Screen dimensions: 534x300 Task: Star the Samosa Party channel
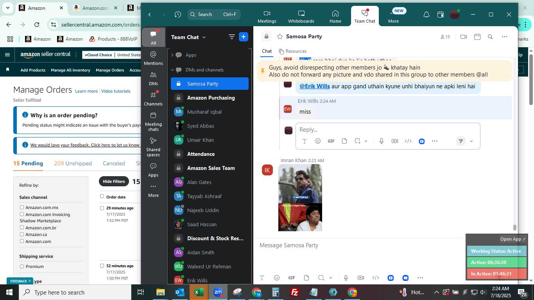coord(280,36)
